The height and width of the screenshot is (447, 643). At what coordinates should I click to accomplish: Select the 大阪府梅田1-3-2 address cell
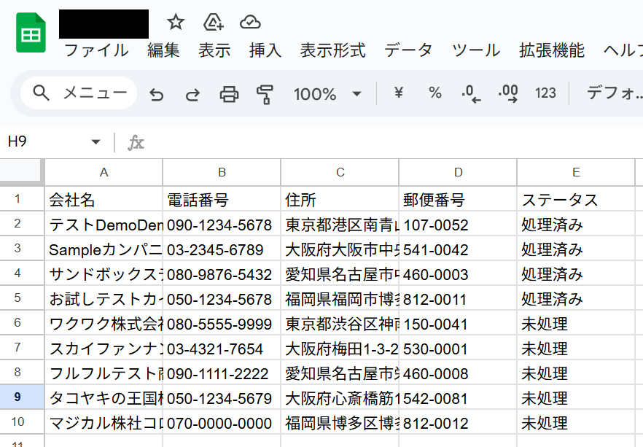click(340, 348)
